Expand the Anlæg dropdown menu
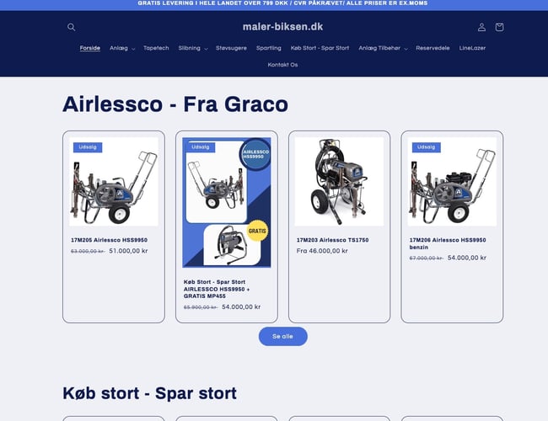This screenshot has height=421, width=548. tap(122, 48)
